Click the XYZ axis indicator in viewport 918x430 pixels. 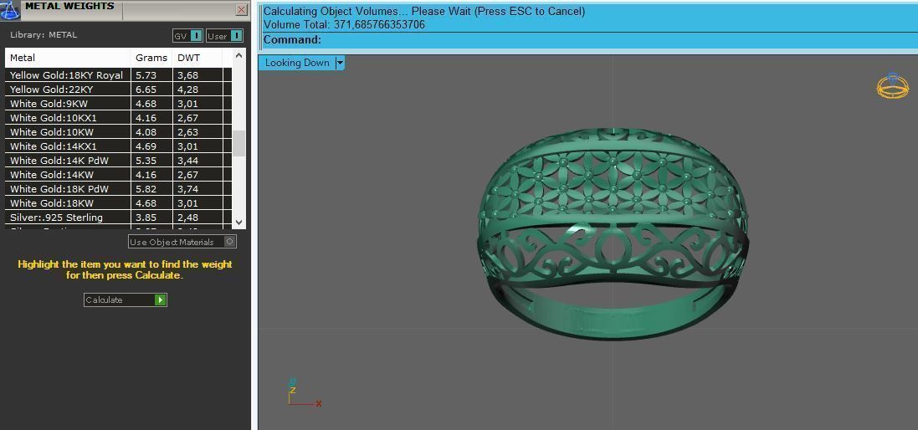point(305,392)
